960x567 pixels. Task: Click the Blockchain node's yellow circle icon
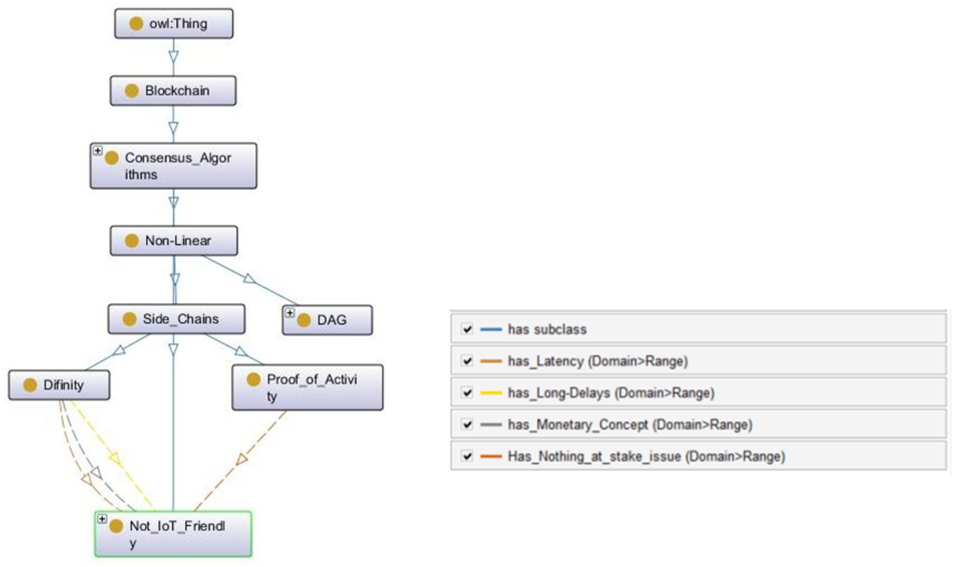coord(131,91)
